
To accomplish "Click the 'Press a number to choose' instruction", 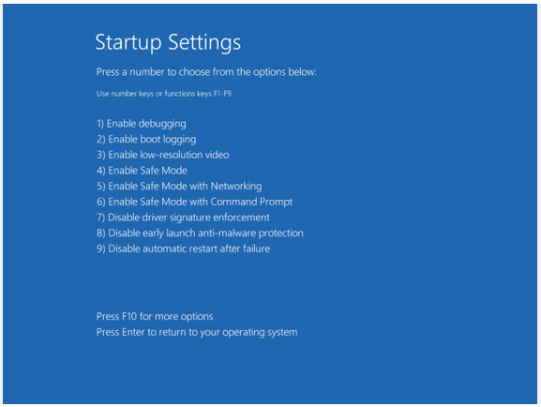I will tap(206, 72).
